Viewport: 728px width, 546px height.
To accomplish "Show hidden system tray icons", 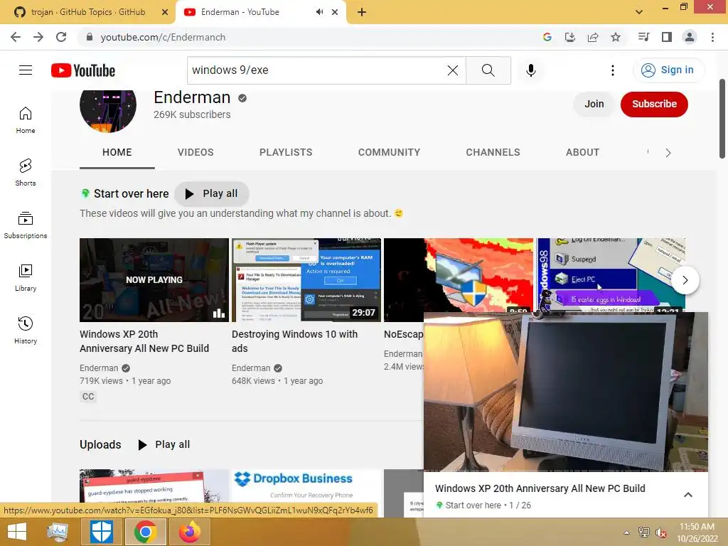I will [x=626, y=532].
